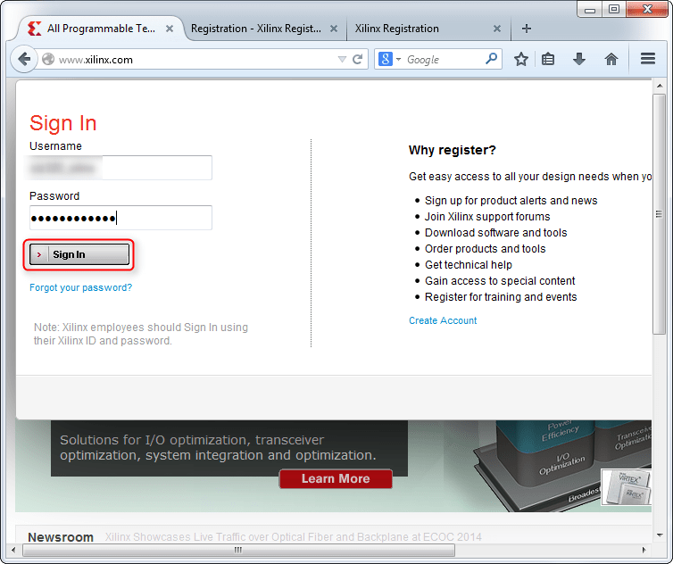673x564 pixels.
Task: Click the Reload page icon
Action: click(x=358, y=60)
